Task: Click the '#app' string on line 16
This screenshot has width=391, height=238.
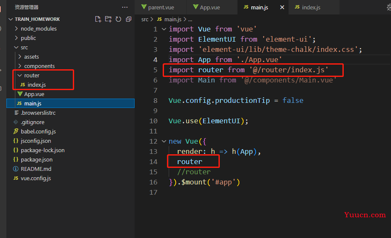Action: [224, 182]
